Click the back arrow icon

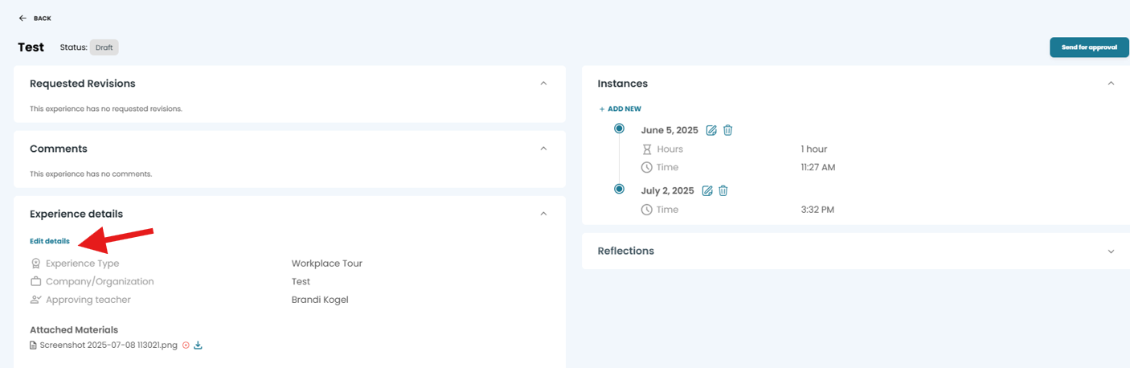pos(23,18)
